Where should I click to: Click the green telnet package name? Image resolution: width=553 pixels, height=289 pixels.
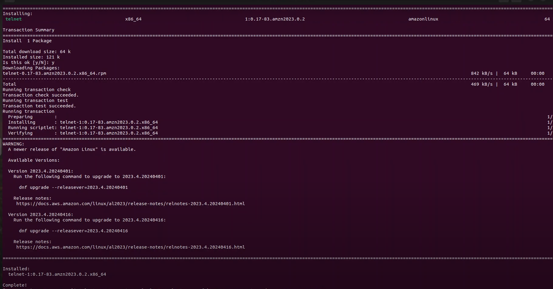click(x=14, y=19)
